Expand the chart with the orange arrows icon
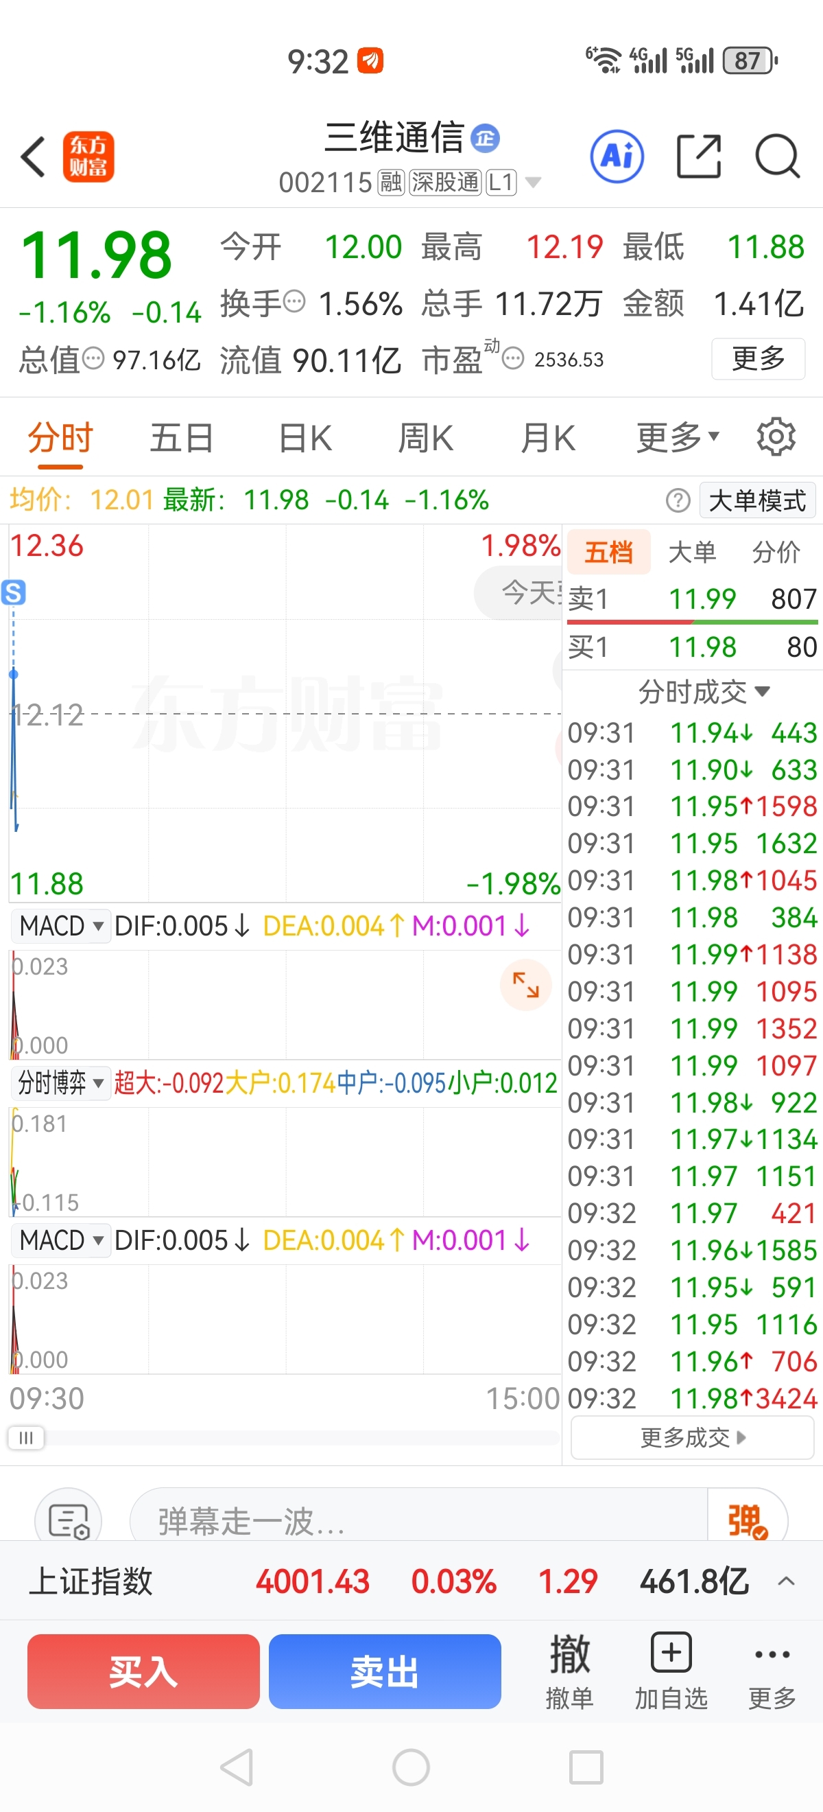The height and width of the screenshot is (1812, 823). click(x=526, y=984)
